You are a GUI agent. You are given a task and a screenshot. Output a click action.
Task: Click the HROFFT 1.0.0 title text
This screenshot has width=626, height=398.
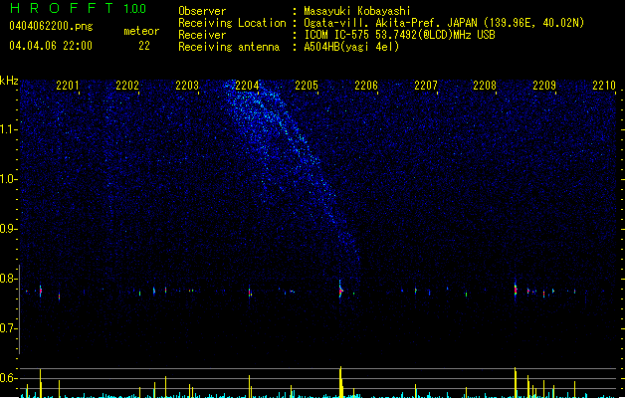pos(78,8)
